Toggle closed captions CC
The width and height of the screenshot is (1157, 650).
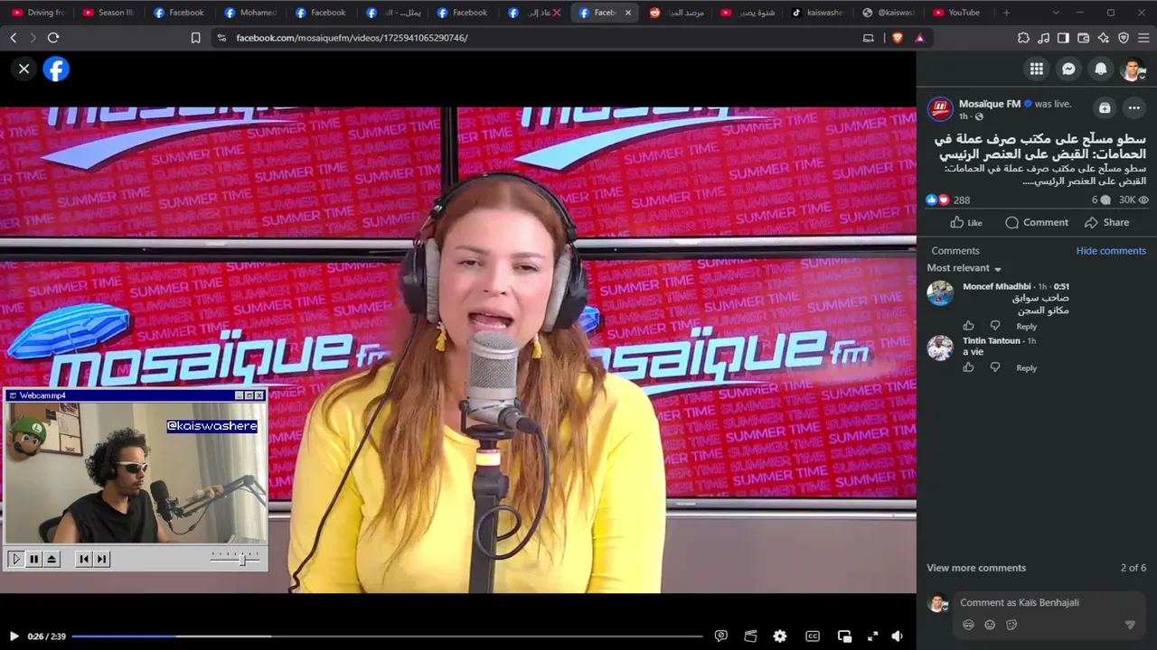point(813,636)
